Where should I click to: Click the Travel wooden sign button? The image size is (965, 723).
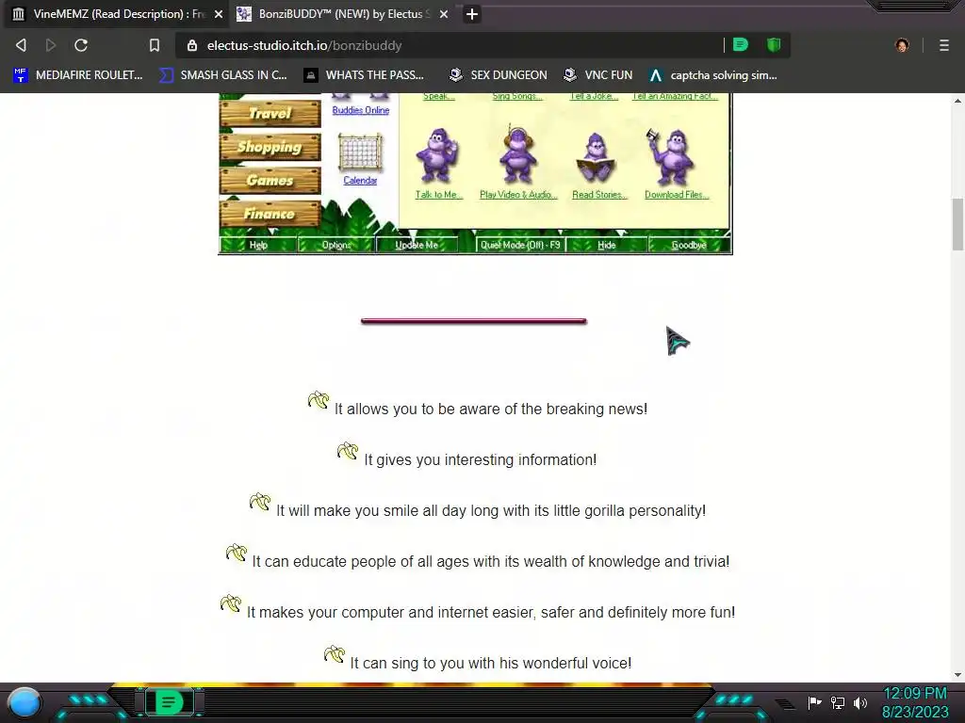(270, 114)
